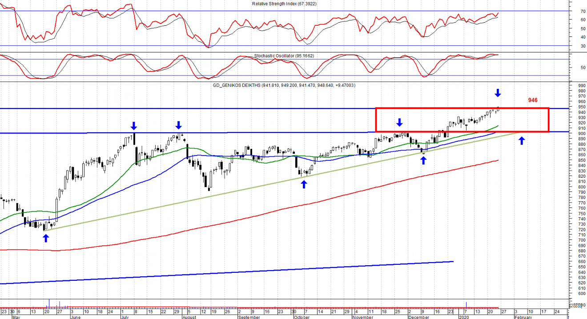Select the up arrow under the October low
The height and width of the screenshot is (319, 587).
pyautogui.click(x=304, y=184)
